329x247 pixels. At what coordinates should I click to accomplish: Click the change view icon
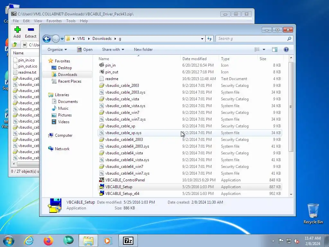click(x=257, y=50)
